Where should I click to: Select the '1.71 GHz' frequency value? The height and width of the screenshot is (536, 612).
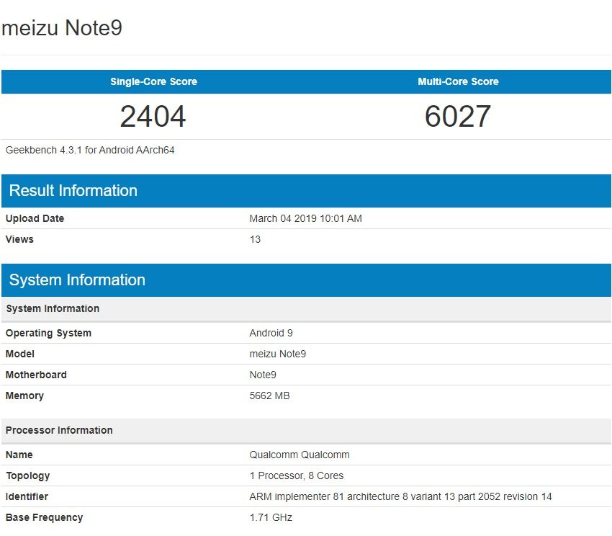point(271,517)
